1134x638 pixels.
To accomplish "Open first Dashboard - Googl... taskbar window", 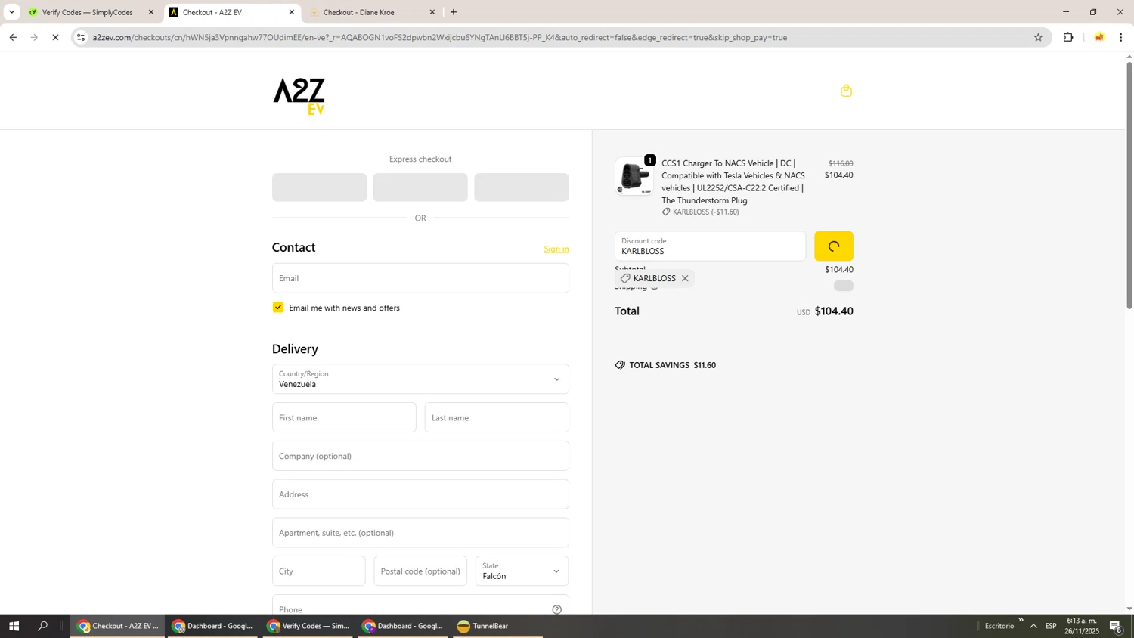I will 213,626.
